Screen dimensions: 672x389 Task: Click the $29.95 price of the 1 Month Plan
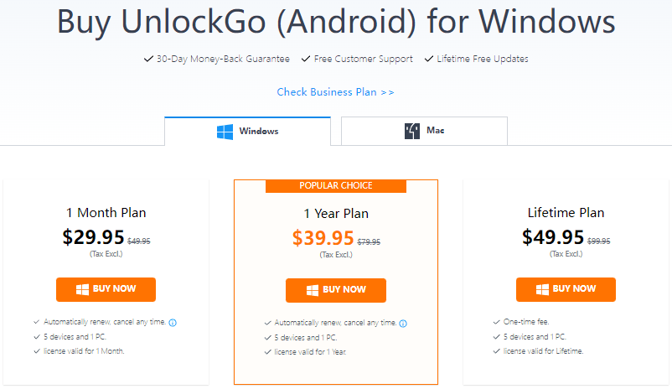(x=93, y=237)
